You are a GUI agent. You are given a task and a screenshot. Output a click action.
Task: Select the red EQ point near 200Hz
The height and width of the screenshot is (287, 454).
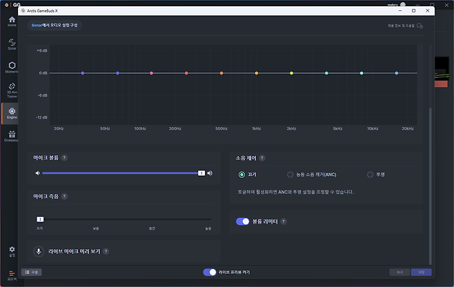[186, 73]
